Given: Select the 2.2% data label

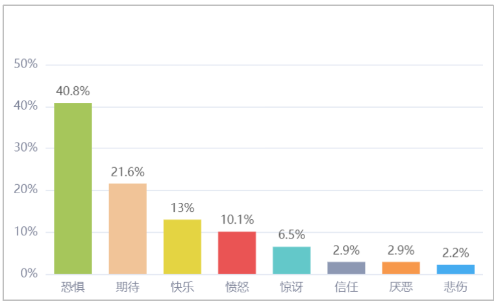Looking at the screenshot, I should tap(455, 253).
